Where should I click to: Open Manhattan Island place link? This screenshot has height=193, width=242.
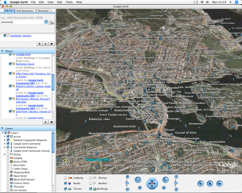click(x=25, y=64)
